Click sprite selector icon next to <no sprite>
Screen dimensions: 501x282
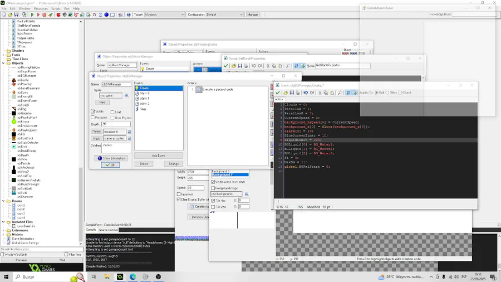click(x=126, y=96)
